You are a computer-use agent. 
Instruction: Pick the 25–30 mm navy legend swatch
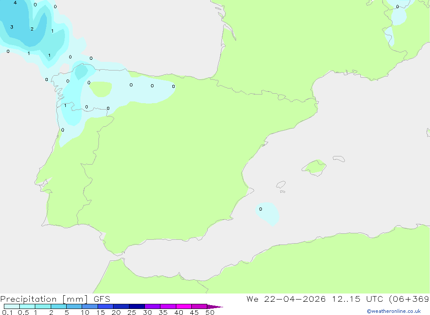pyautogui.click(x=137, y=306)
